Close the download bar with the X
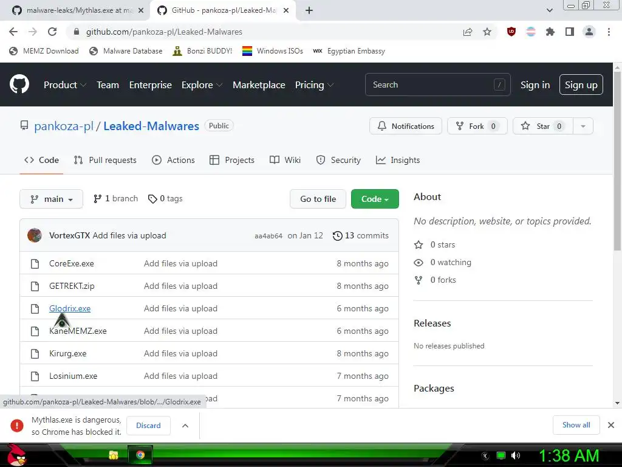622x467 pixels. (611, 425)
